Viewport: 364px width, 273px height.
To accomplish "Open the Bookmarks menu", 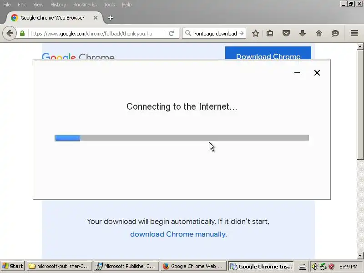I will click(x=85, y=5).
